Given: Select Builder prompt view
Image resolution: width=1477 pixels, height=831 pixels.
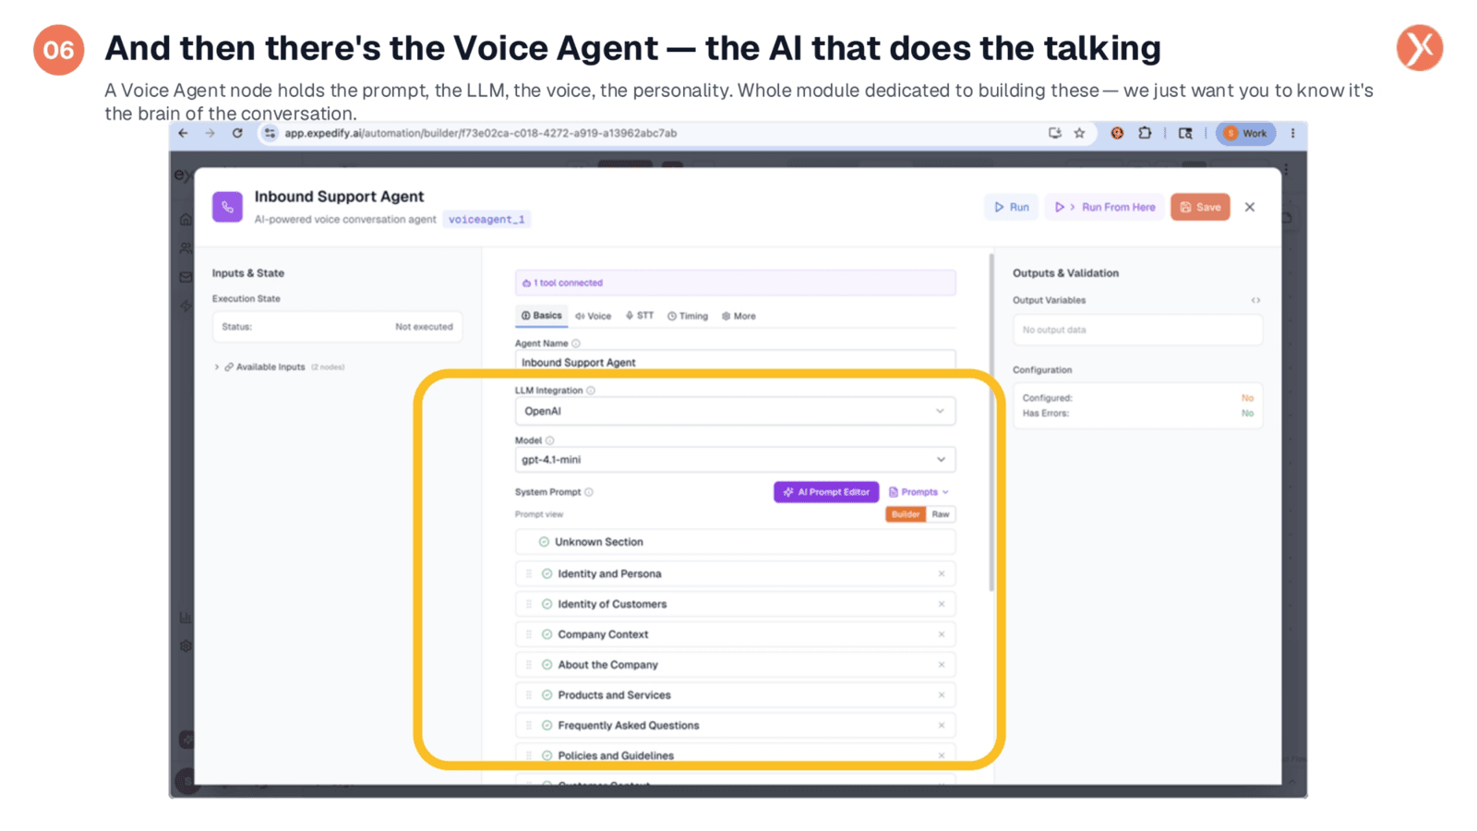Looking at the screenshot, I should (906, 514).
